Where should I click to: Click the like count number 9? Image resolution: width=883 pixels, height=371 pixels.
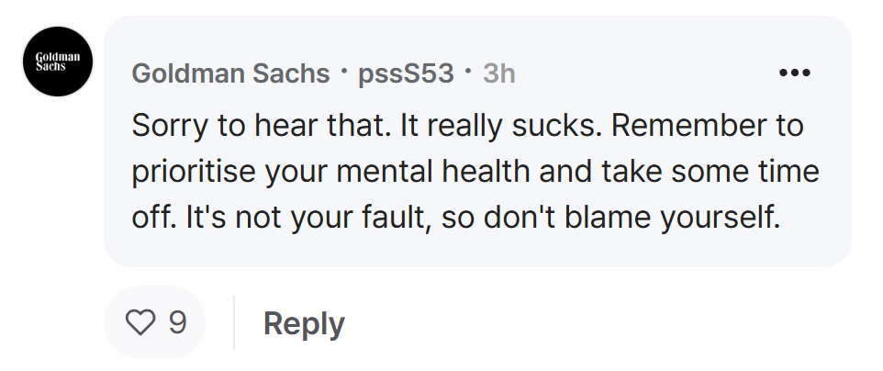coord(177,322)
